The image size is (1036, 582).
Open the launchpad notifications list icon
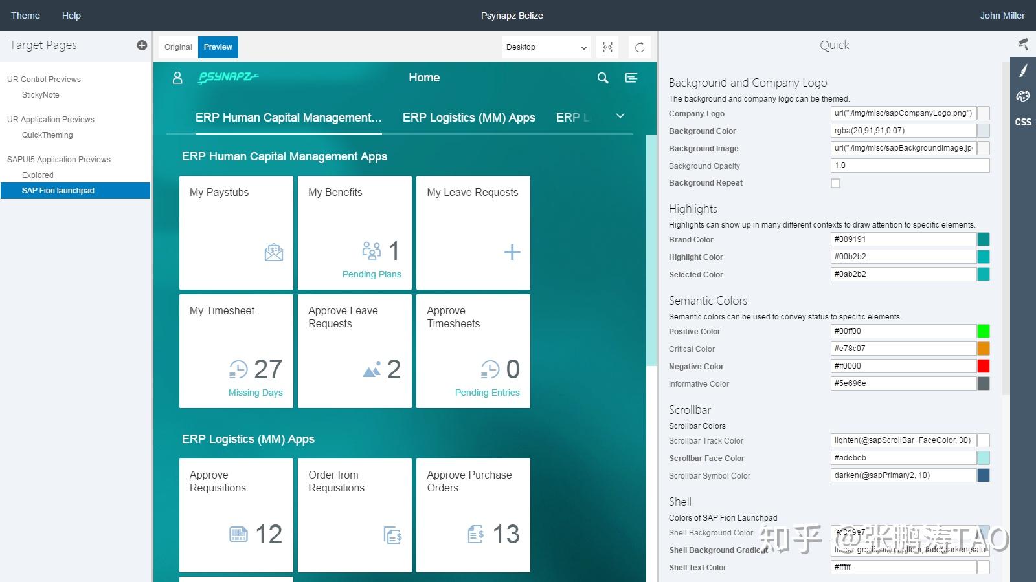point(631,78)
